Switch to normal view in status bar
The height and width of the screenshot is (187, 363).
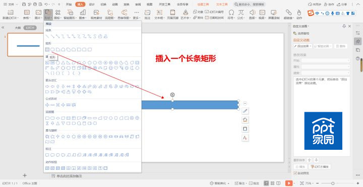266,183
